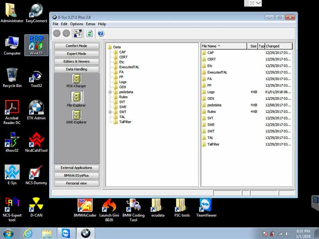Select the FSC tools folder icon
Viewport: 319px width, 239px height.
pos(182,208)
